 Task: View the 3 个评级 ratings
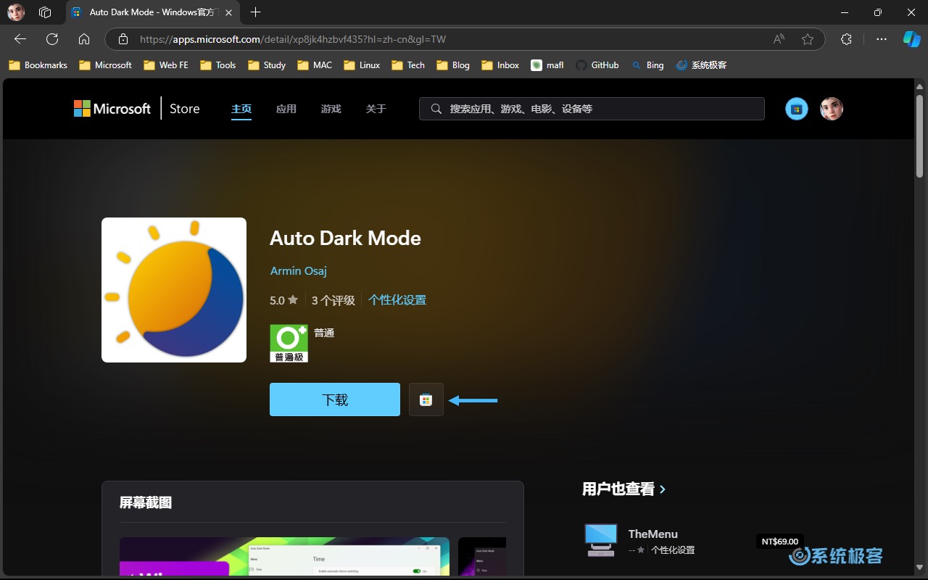333,300
